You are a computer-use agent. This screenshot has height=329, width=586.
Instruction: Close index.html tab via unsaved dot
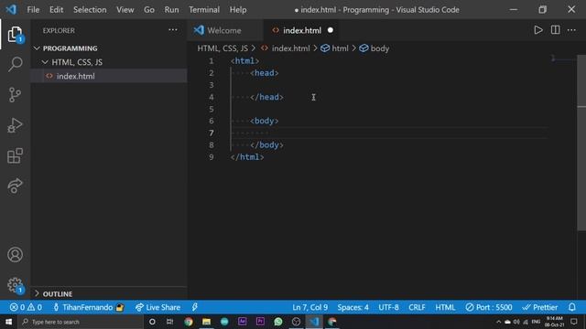click(x=331, y=30)
